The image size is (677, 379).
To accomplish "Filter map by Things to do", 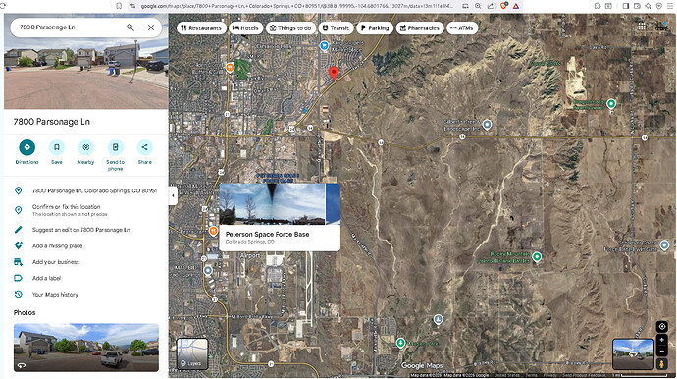I will click(290, 28).
